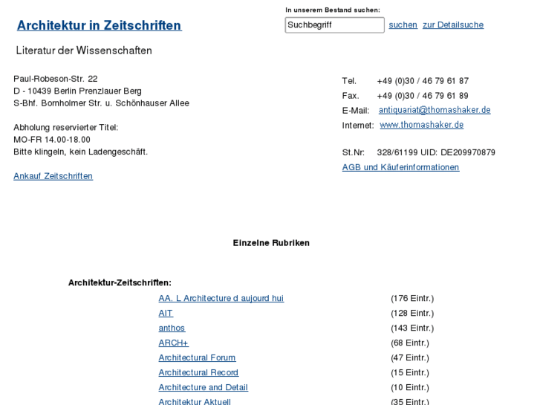Click the (143 Eintr.) entry count
Viewport: 540px width, 405px height.
click(x=412, y=328)
